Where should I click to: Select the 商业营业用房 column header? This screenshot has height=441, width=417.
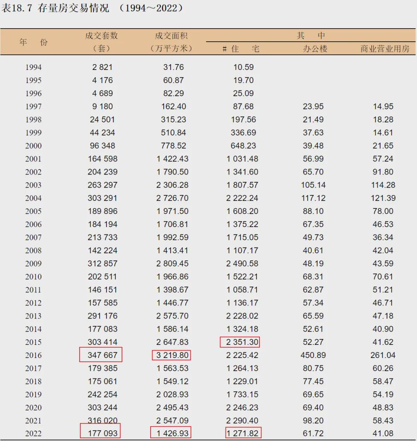coord(385,49)
